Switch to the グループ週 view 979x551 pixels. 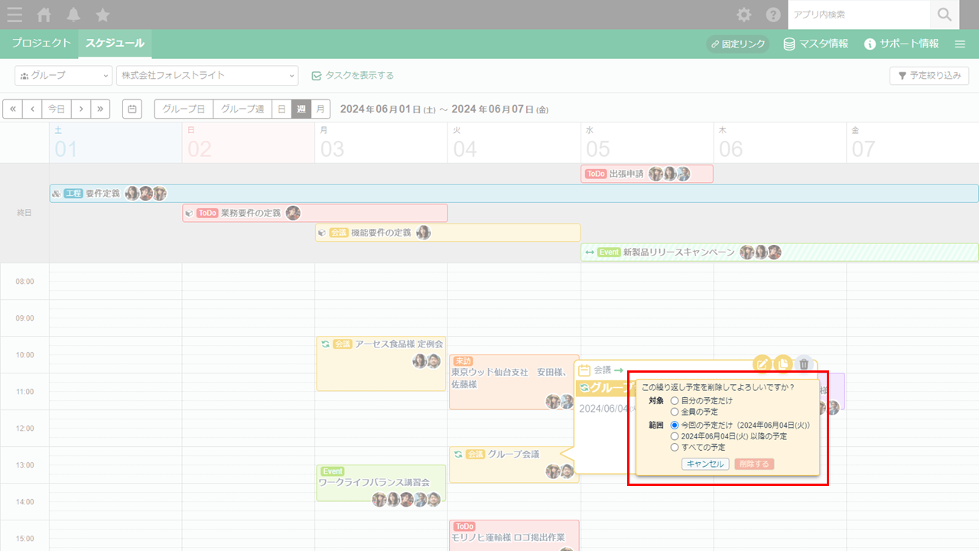point(242,109)
